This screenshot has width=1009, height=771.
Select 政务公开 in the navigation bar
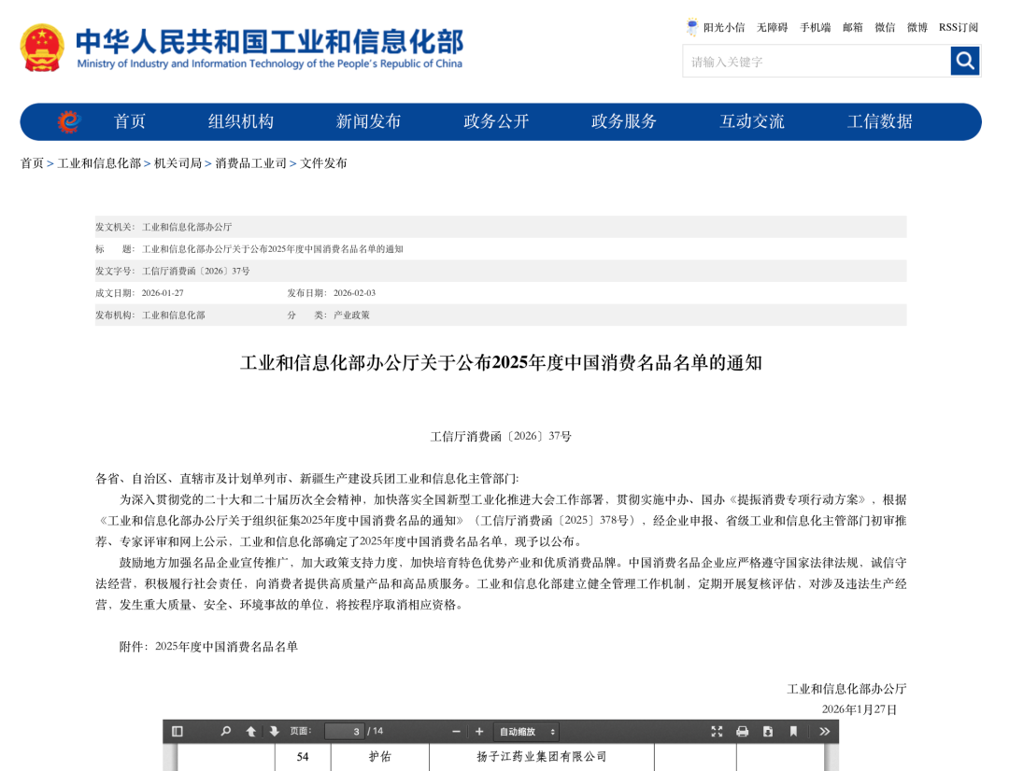pyautogui.click(x=496, y=121)
